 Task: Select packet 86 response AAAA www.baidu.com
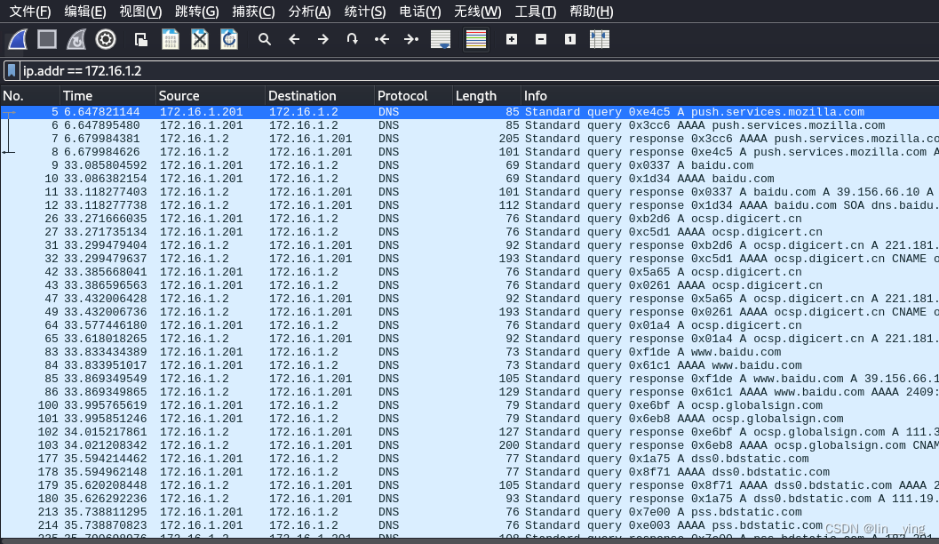click(x=469, y=392)
